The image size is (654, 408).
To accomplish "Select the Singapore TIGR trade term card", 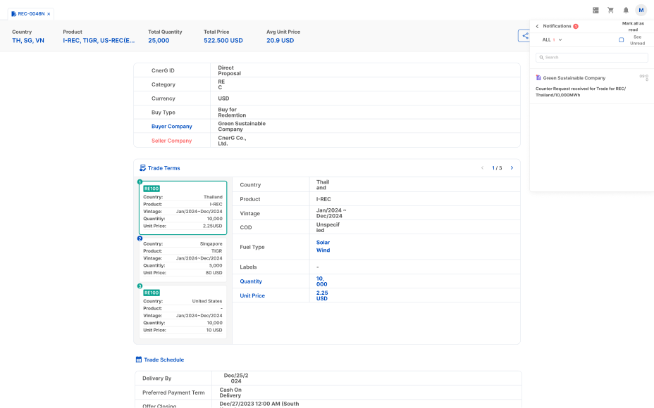I will coord(183,258).
